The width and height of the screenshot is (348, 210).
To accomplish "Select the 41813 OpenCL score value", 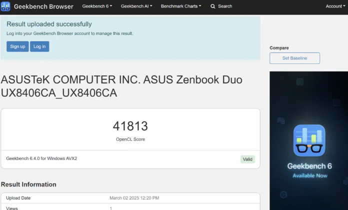I will pyautogui.click(x=130, y=126).
